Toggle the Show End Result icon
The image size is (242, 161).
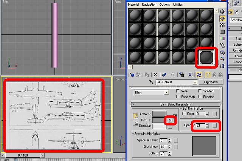pos(208,75)
